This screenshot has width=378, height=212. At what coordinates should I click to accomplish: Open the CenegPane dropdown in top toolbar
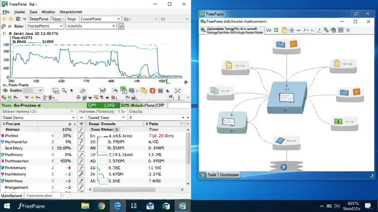(100, 19)
